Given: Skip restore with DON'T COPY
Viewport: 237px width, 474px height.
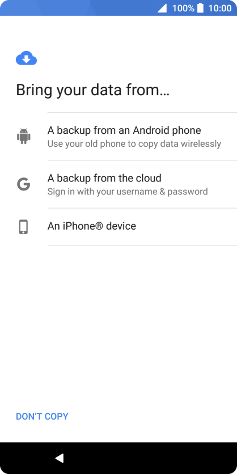Looking at the screenshot, I should (x=42, y=416).
